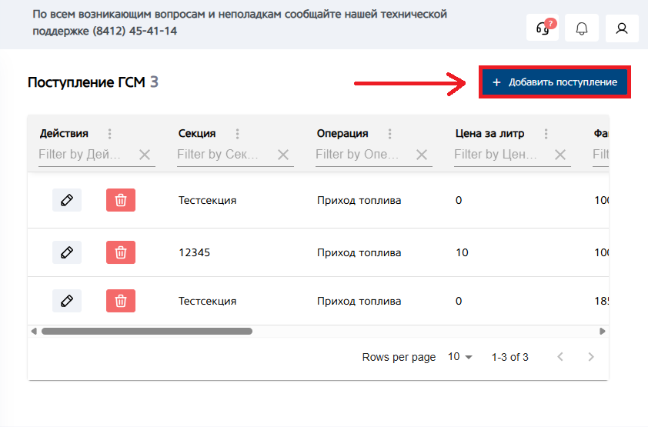Expand the Rows per page dropdown

tap(460, 357)
